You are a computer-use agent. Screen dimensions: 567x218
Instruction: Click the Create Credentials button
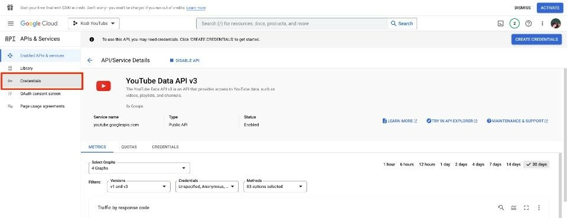(x=537, y=40)
